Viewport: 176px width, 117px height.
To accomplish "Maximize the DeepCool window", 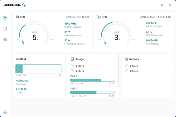I will [x=163, y=5].
